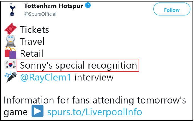Click the Information for fans sentence
Image resolution: width=194 pixels, height=122 pixels.
pyautogui.click(x=95, y=100)
